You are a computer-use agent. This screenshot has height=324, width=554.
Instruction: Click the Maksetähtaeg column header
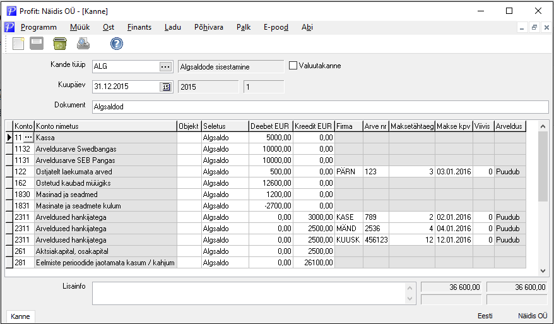click(412, 126)
